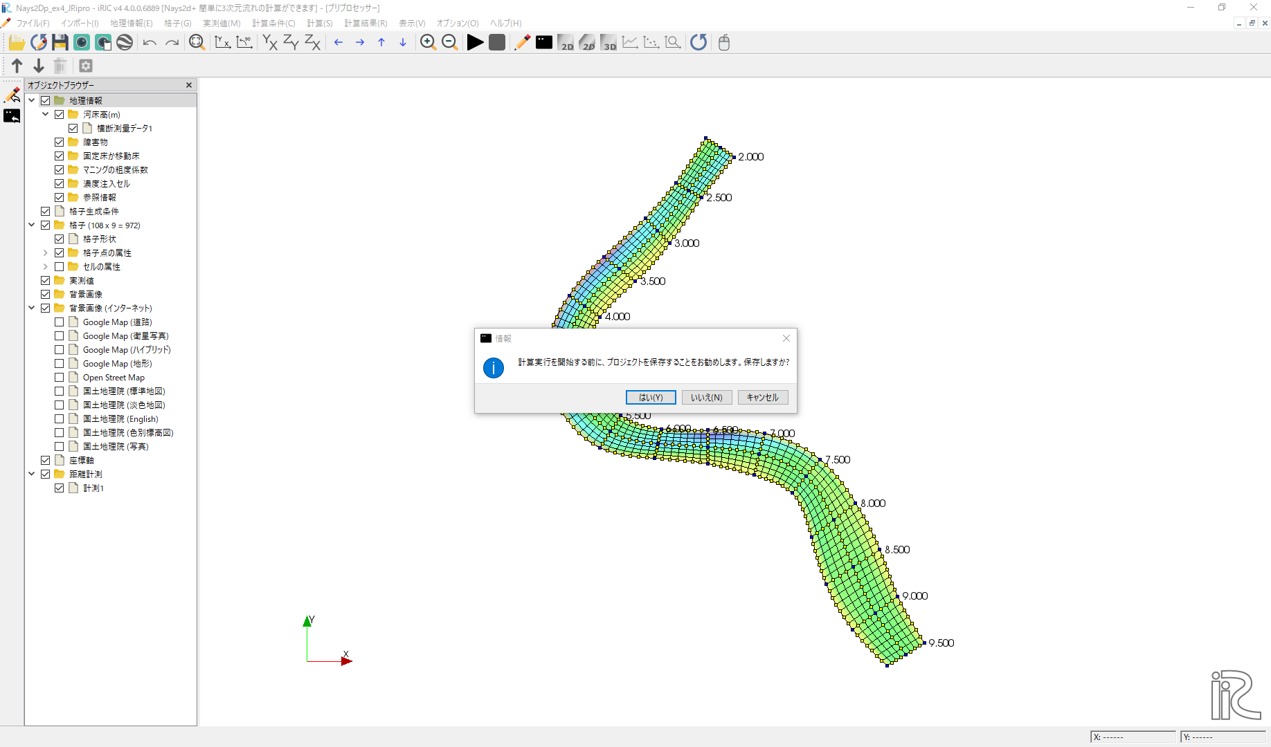Open the インポート(I) menu
This screenshot has height=747, width=1271.
80,24
